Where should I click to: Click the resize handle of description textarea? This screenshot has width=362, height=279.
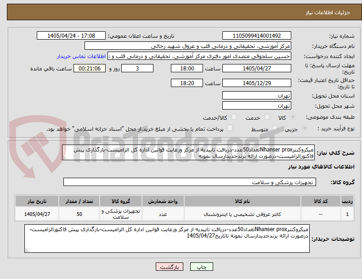click(x=64, y=158)
